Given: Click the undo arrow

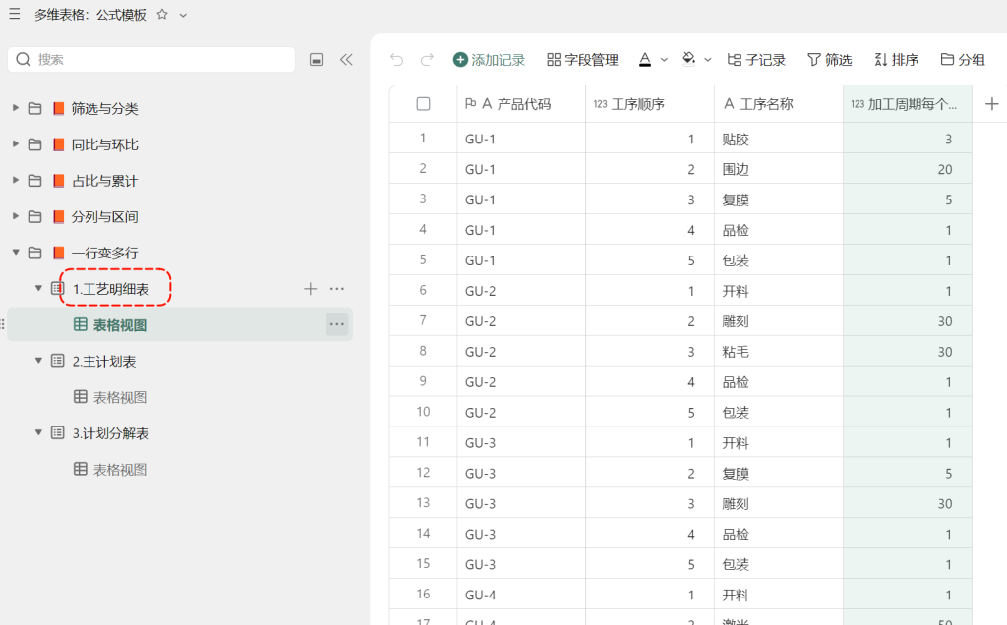Looking at the screenshot, I should (397, 60).
